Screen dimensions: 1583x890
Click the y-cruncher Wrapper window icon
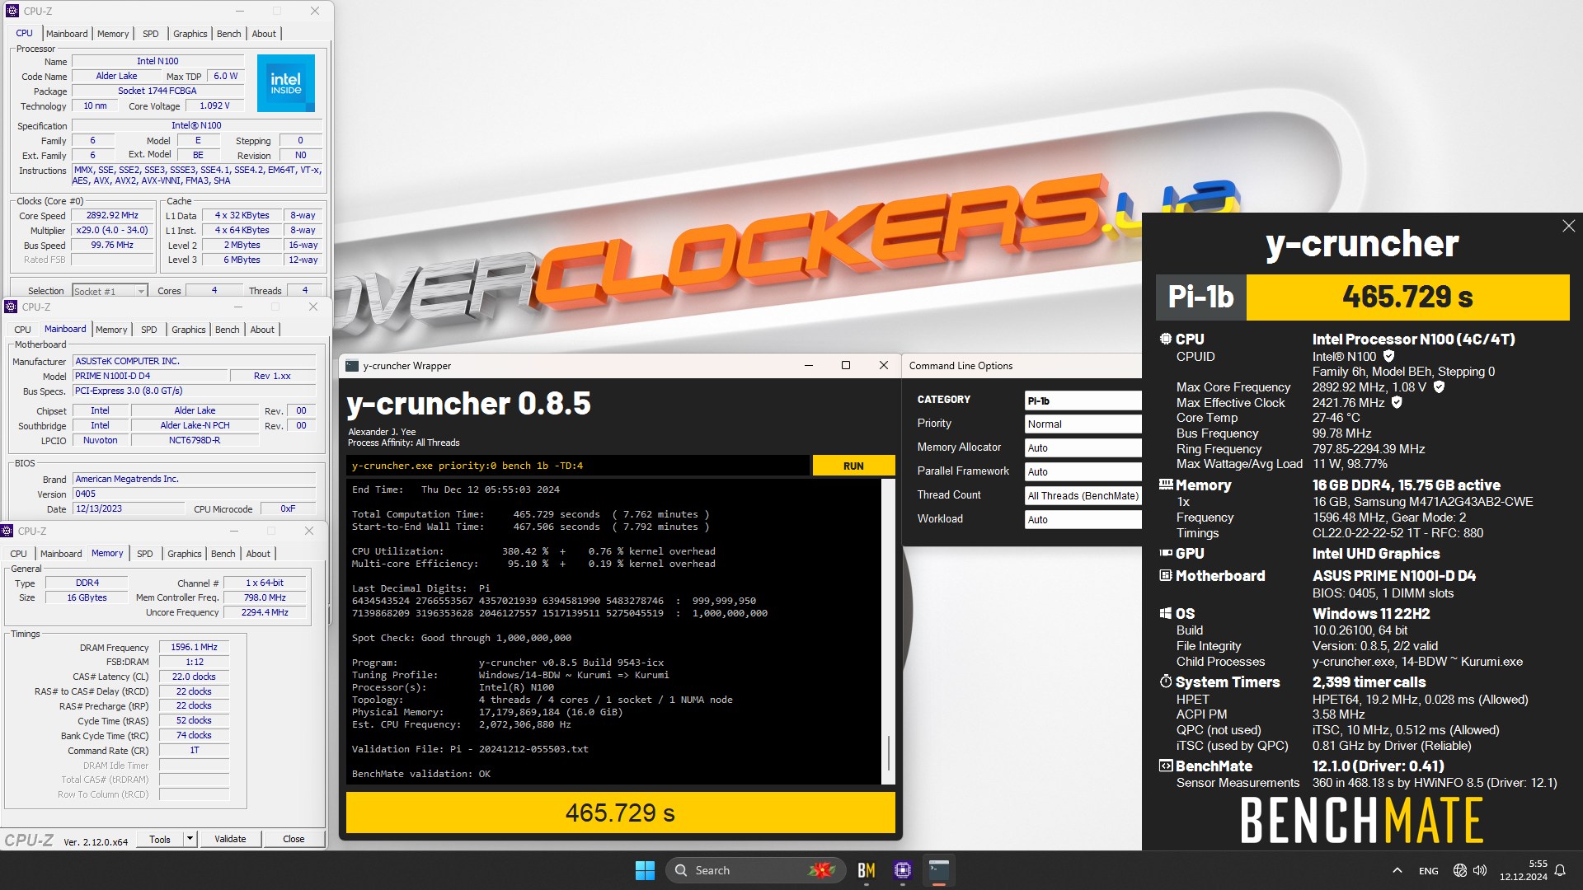coord(352,366)
